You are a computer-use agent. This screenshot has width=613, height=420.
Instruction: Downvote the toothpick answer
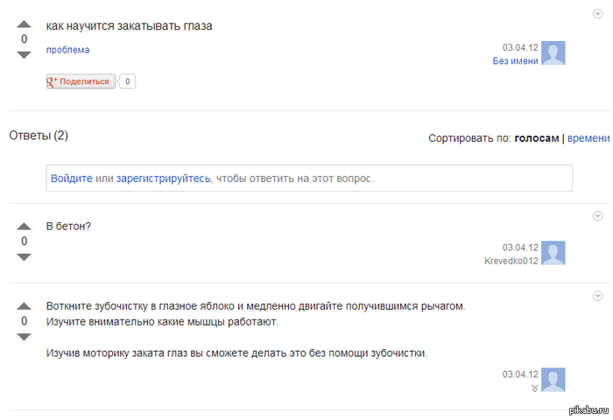coord(25,337)
